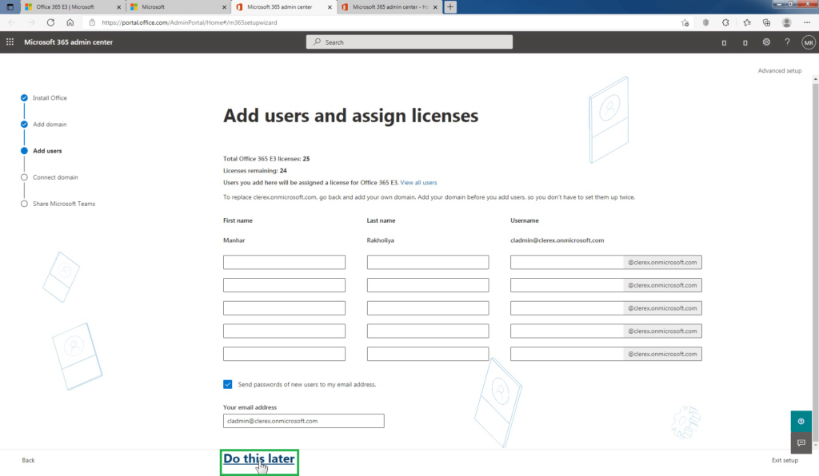Click the second header icon beside settings gear

click(x=745, y=43)
